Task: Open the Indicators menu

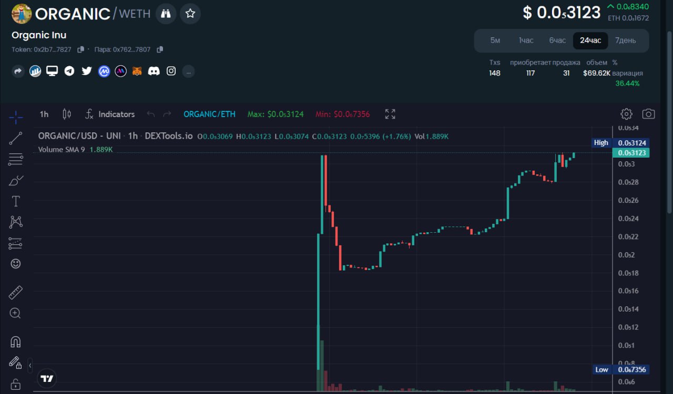Action: (x=110, y=114)
